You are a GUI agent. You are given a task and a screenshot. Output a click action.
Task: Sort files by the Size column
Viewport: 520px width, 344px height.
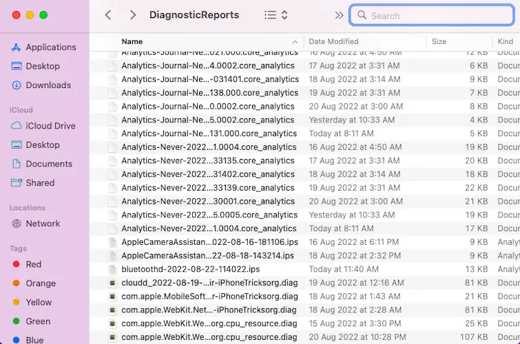coord(439,42)
